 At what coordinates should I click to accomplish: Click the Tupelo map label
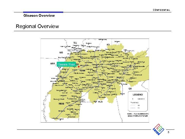click(78, 93)
